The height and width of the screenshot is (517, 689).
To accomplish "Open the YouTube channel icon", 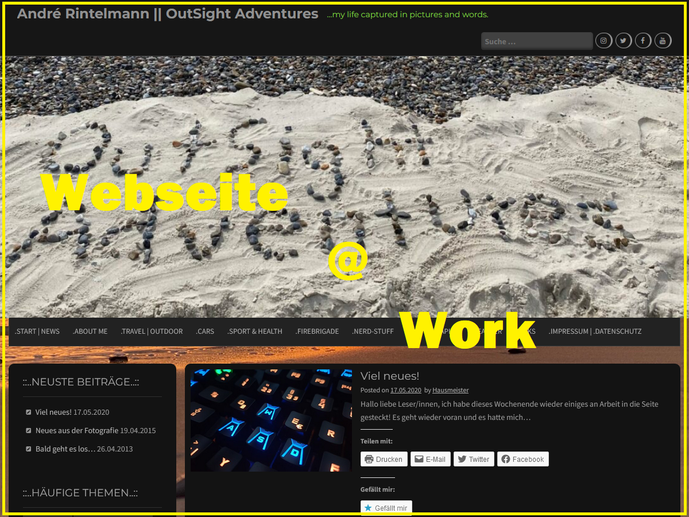I will tap(663, 41).
